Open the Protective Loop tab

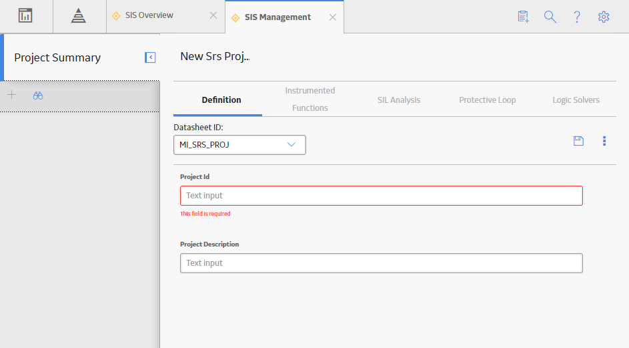click(488, 100)
